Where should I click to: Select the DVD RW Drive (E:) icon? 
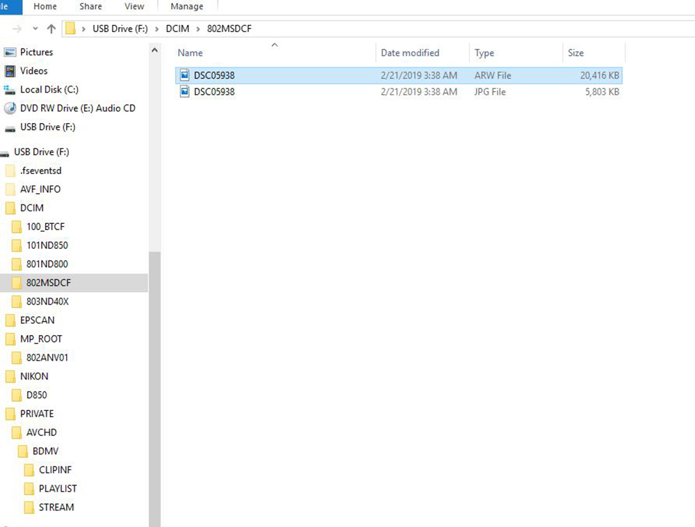10,108
